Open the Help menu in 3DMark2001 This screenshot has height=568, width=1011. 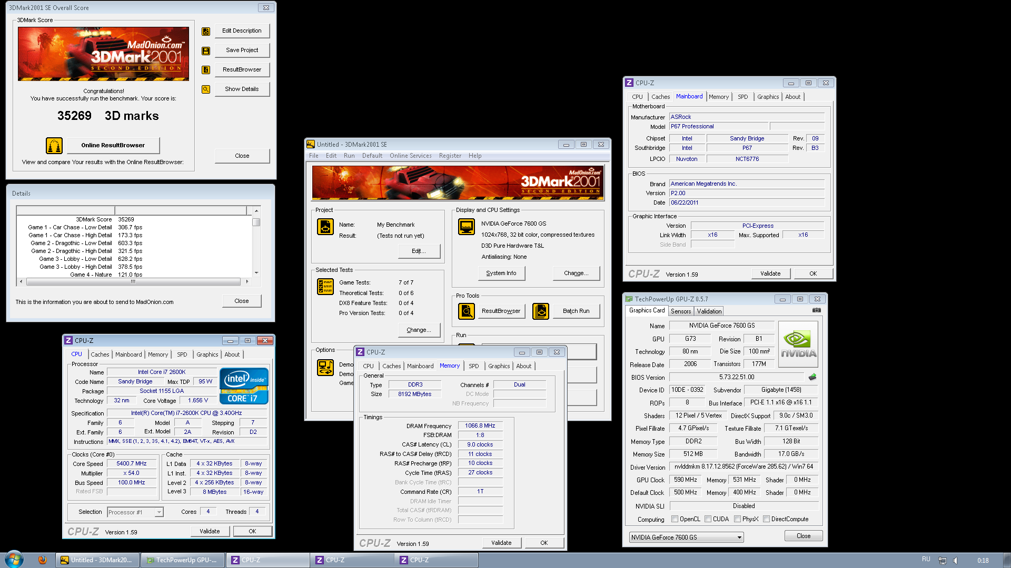pos(475,156)
